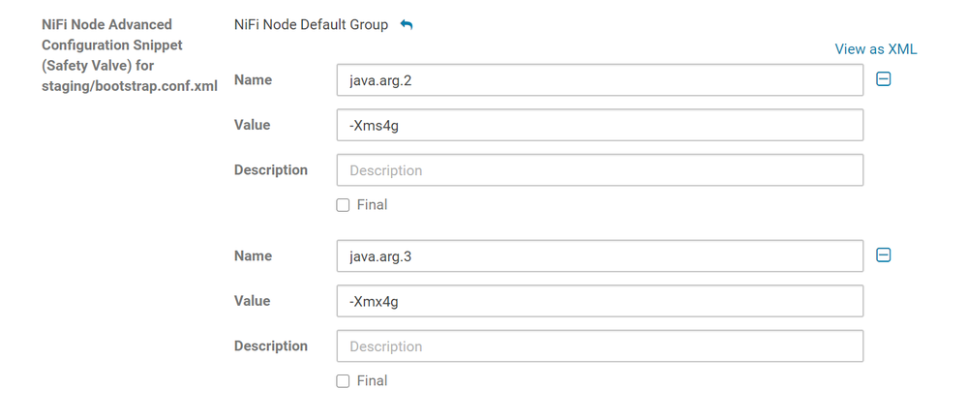
Task: Tick the Final checkbox under java.arg.3
Action: pos(343,381)
